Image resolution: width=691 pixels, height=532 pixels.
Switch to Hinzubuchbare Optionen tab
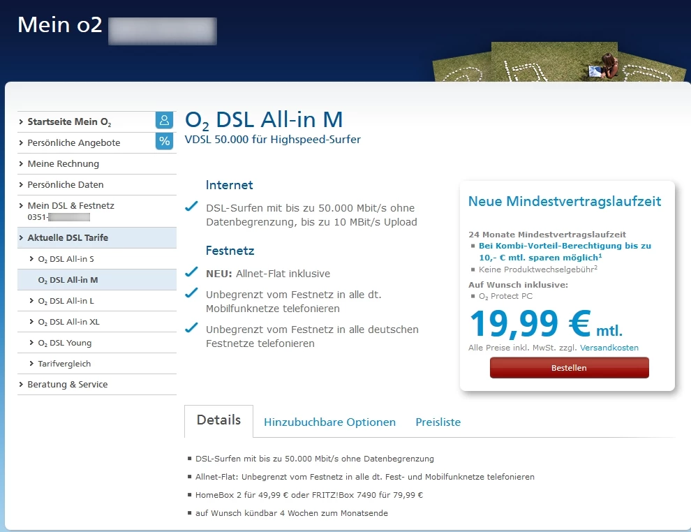tap(329, 422)
